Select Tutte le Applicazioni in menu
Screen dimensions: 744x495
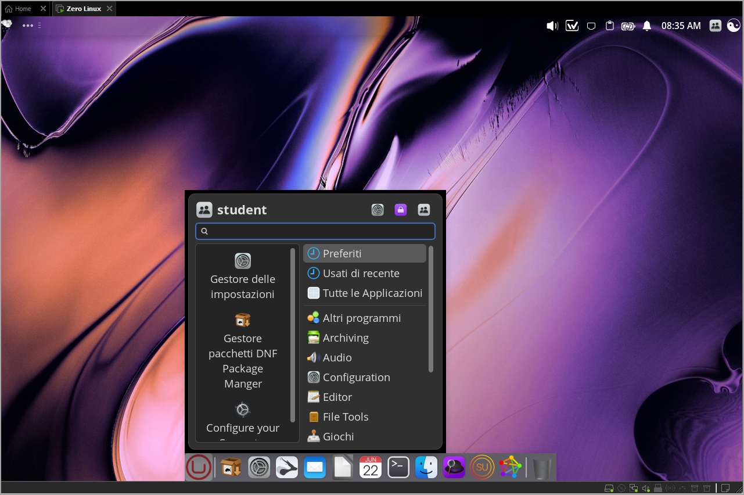tap(372, 293)
